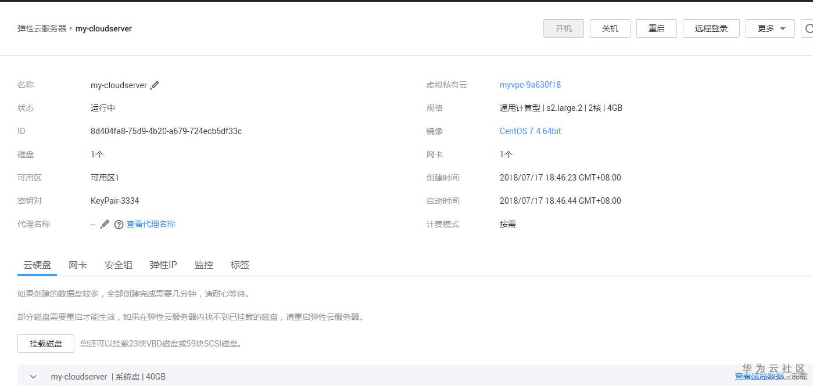View the 监控 tab
This screenshot has height=386, width=813.
point(203,265)
